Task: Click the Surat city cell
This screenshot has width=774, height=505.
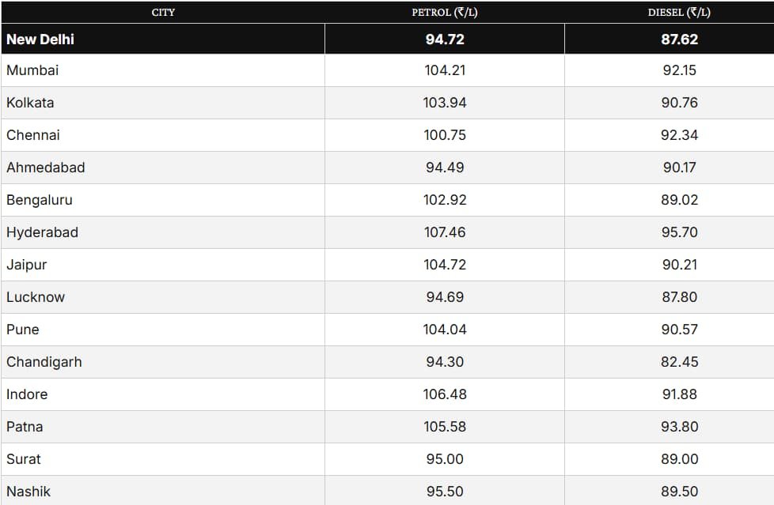Action: click(x=24, y=459)
